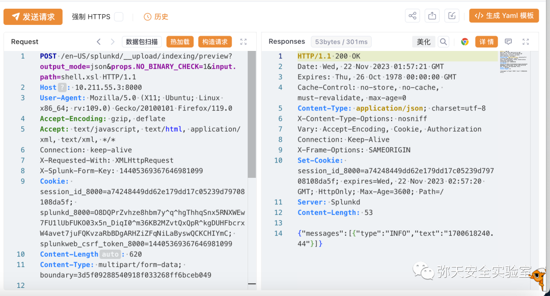Click the packet scan button
Image resolution: width=550 pixels, height=296 pixels.
pos(142,42)
